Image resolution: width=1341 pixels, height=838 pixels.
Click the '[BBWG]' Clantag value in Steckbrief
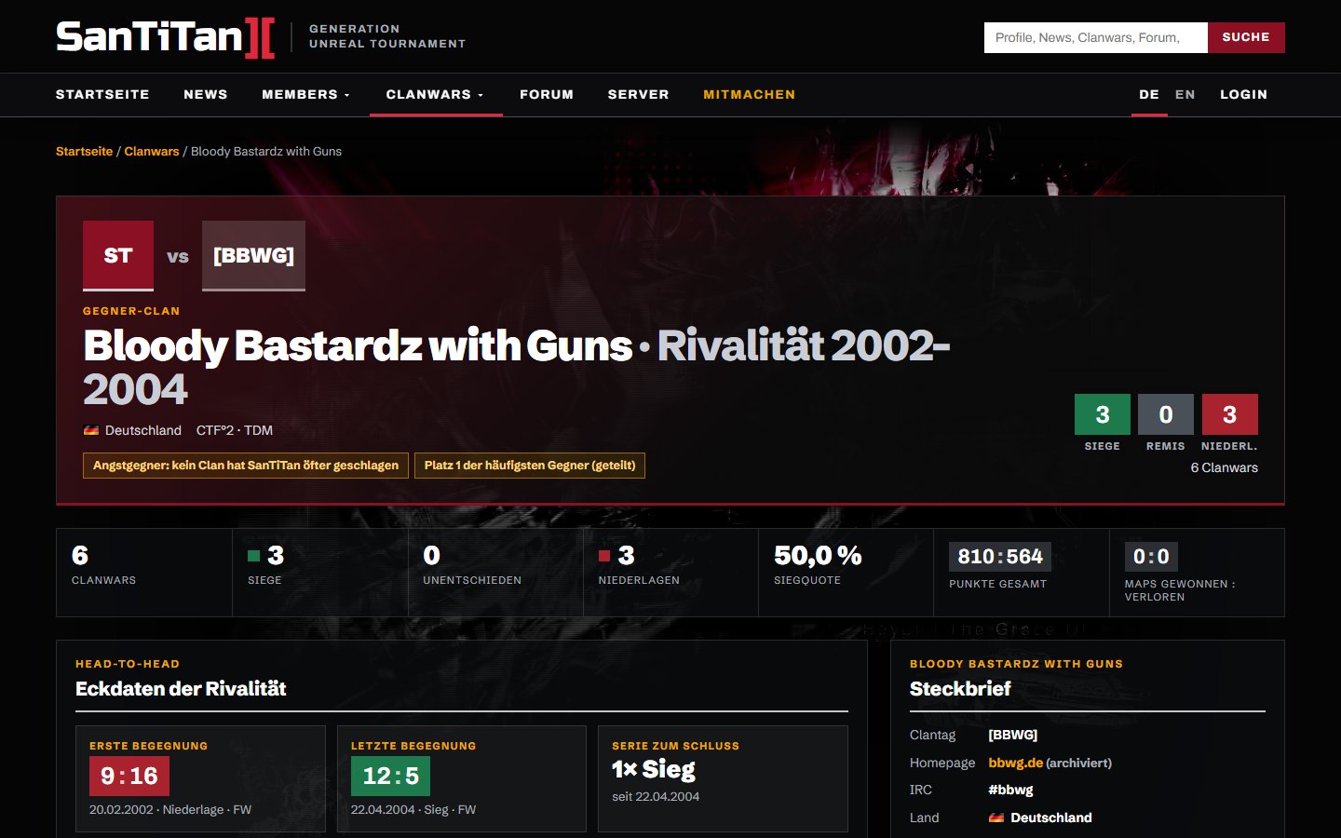tap(1013, 735)
